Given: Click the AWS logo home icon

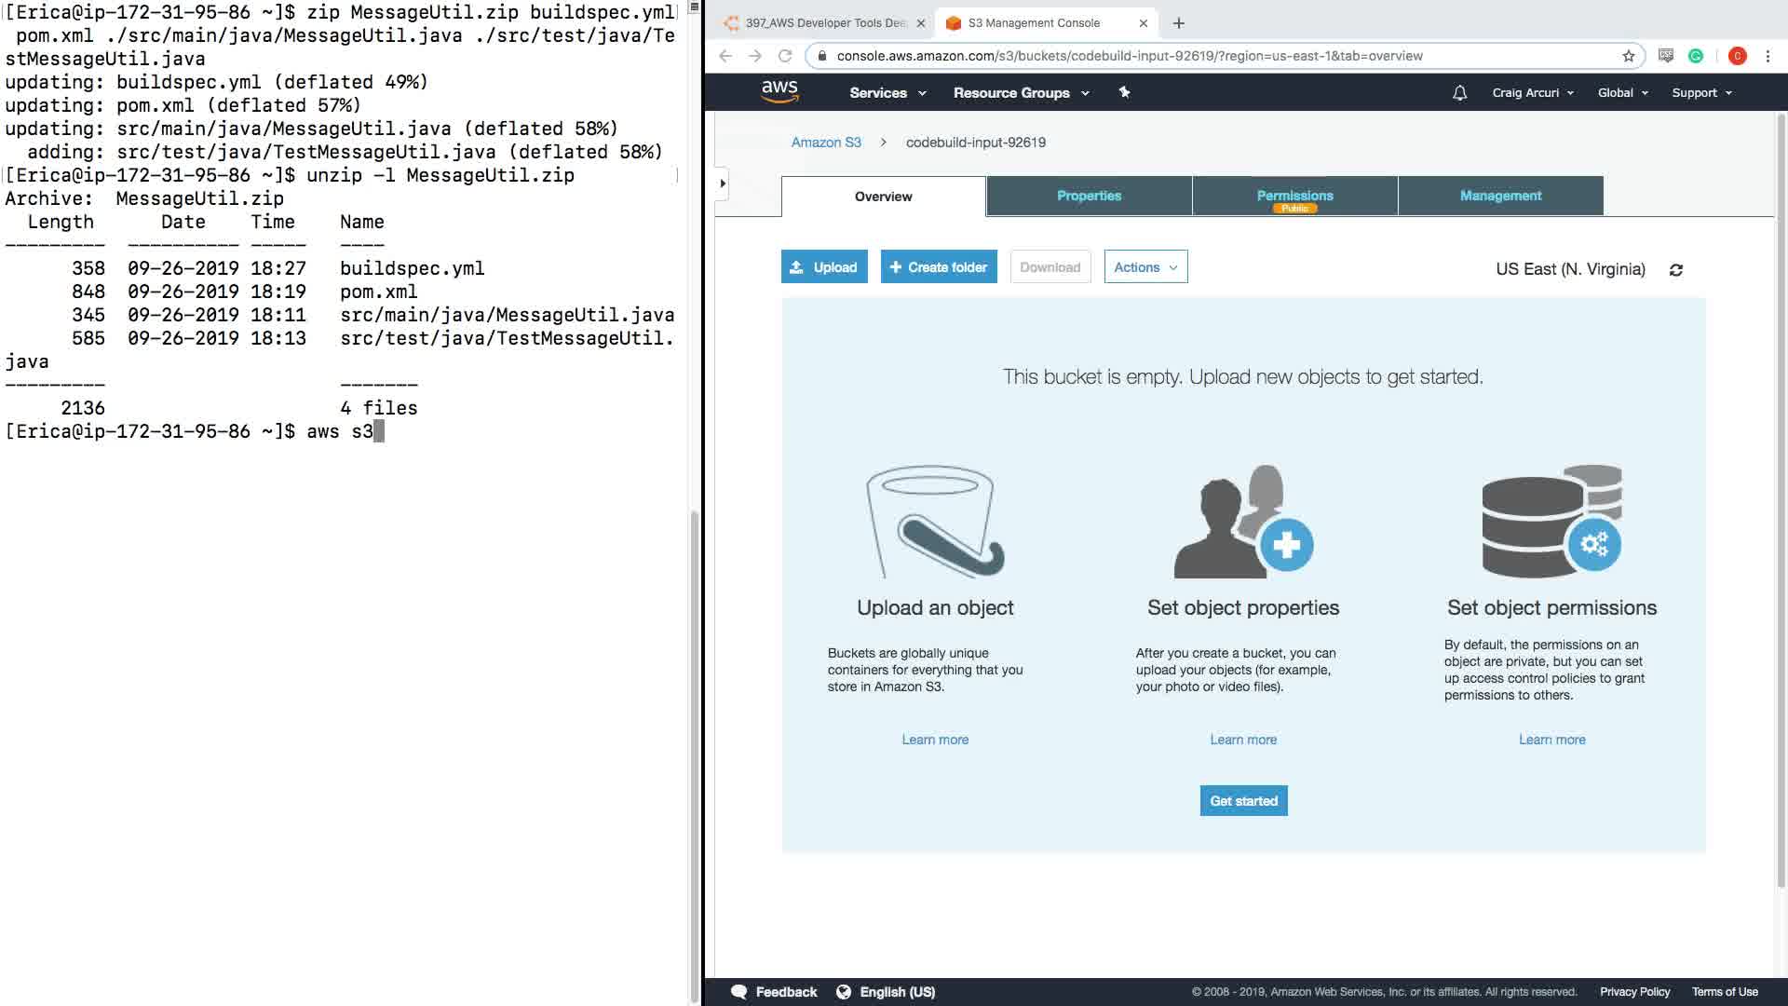Looking at the screenshot, I should pyautogui.click(x=779, y=91).
